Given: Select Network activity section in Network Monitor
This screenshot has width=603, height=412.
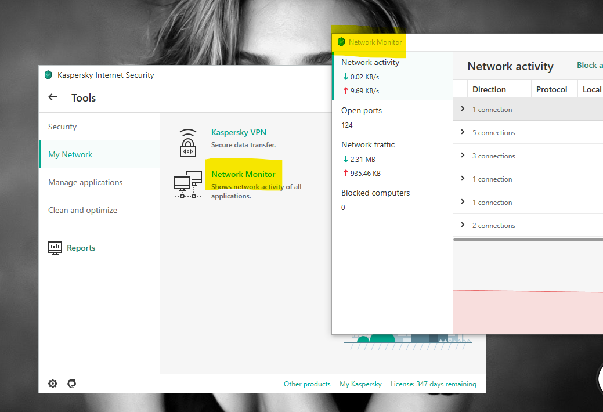Looking at the screenshot, I should (x=392, y=76).
